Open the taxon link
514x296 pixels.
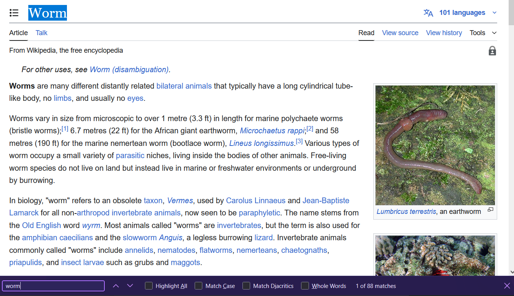coord(153,201)
